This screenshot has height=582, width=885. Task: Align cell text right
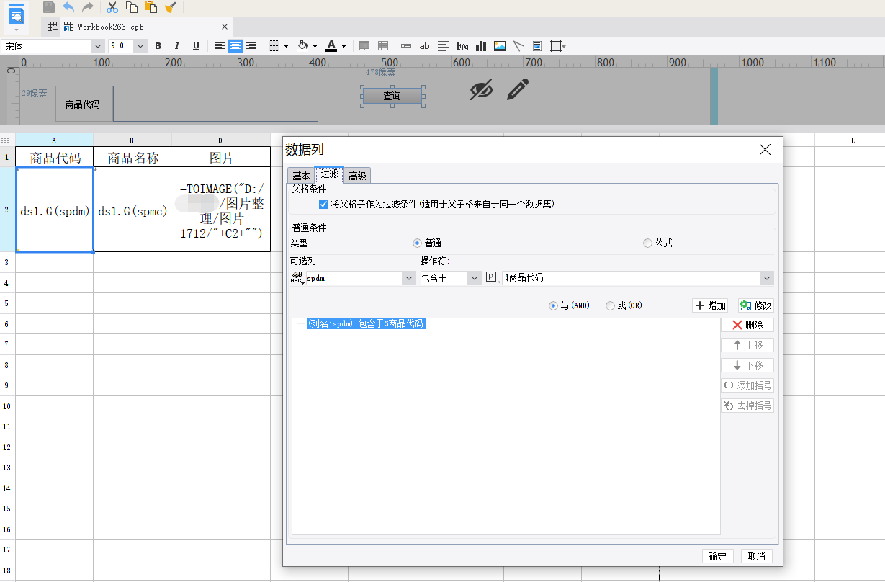click(x=251, y=46)
